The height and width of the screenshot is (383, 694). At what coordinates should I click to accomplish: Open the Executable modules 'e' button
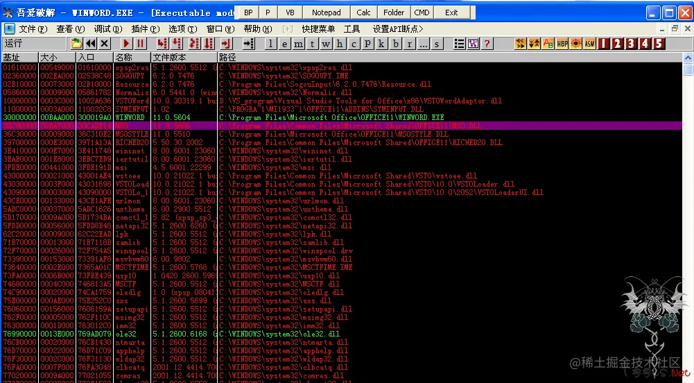click(284, 44)
